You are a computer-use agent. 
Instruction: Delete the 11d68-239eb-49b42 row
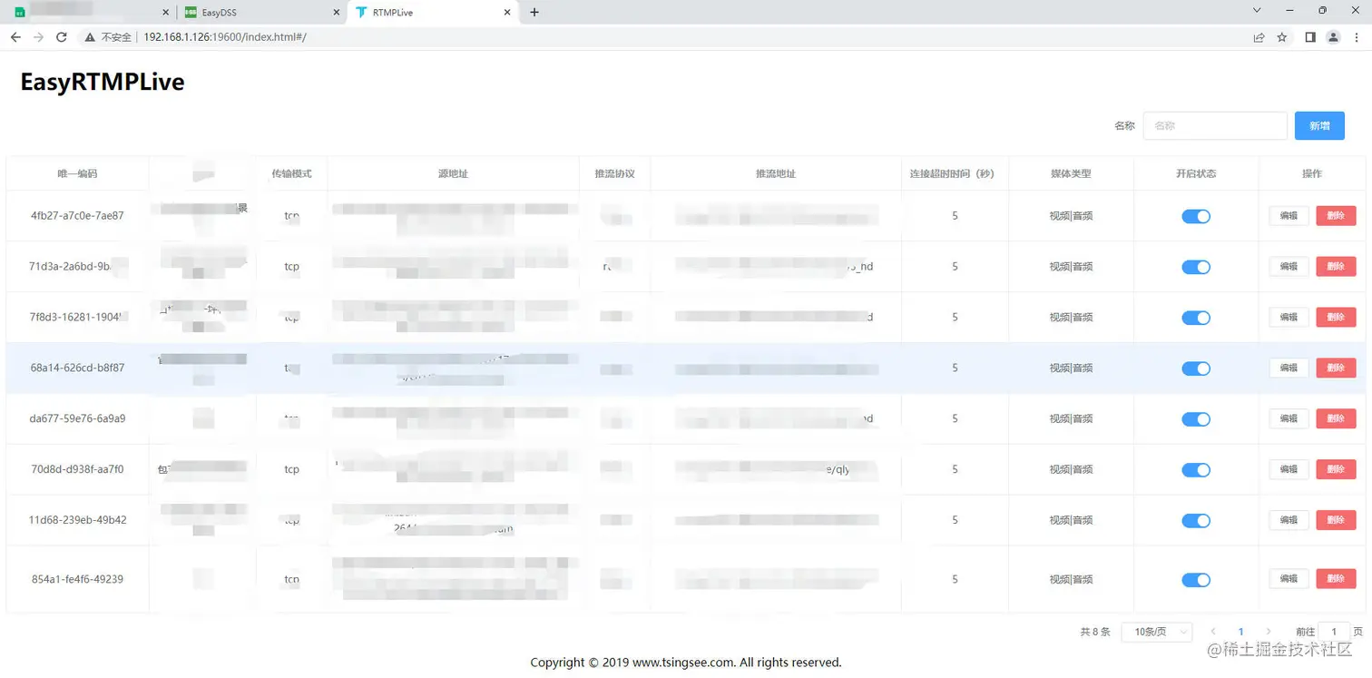point(1336,521)
